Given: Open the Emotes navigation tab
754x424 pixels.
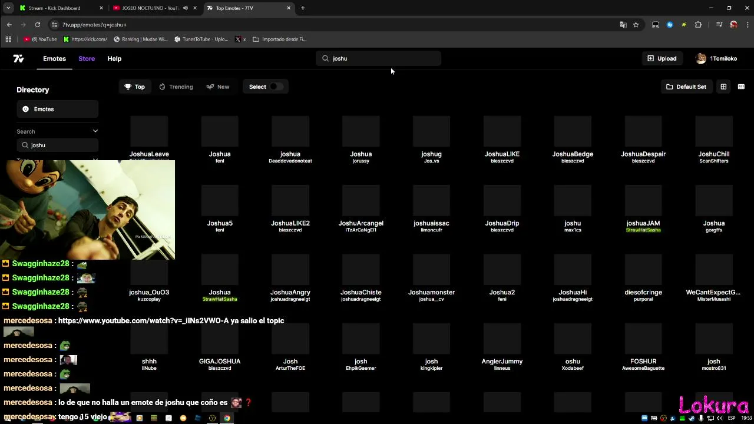Looking at the screenshot, I should pos(54,58).
